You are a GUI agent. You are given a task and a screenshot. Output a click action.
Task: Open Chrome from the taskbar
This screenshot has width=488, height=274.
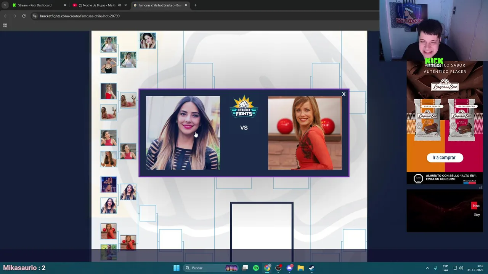tap(267, 268)
